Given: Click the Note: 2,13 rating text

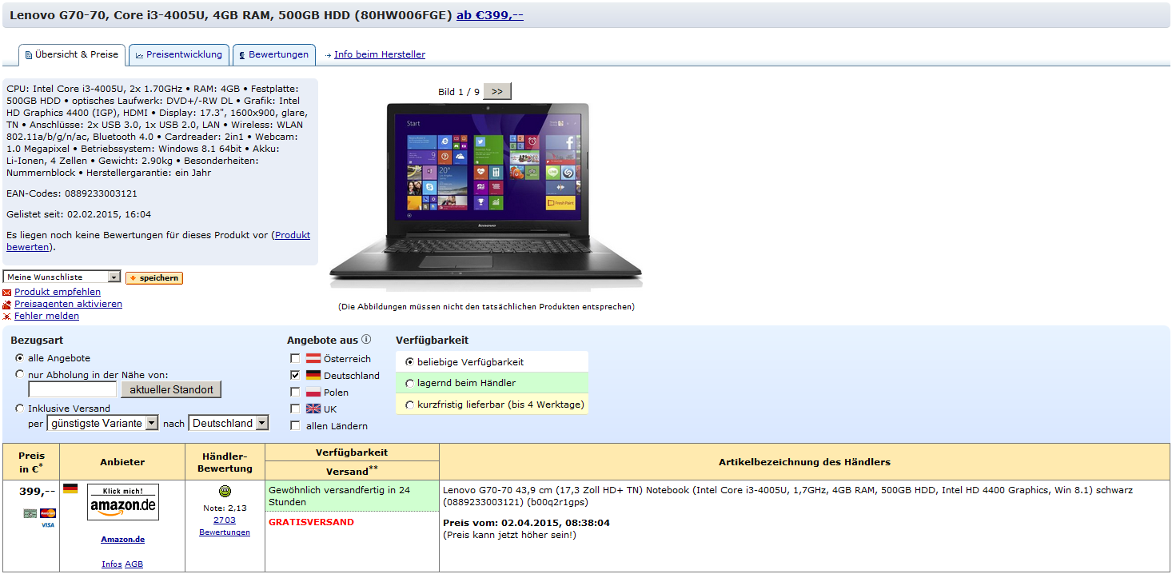Looking at the screenshot, I should pos(225,508).
